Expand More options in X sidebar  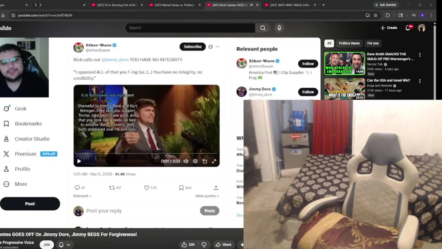pos(15,184)
